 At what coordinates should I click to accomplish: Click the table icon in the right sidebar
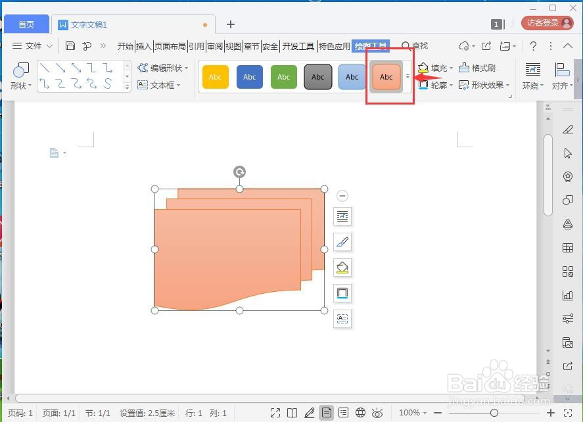[568, 248]
